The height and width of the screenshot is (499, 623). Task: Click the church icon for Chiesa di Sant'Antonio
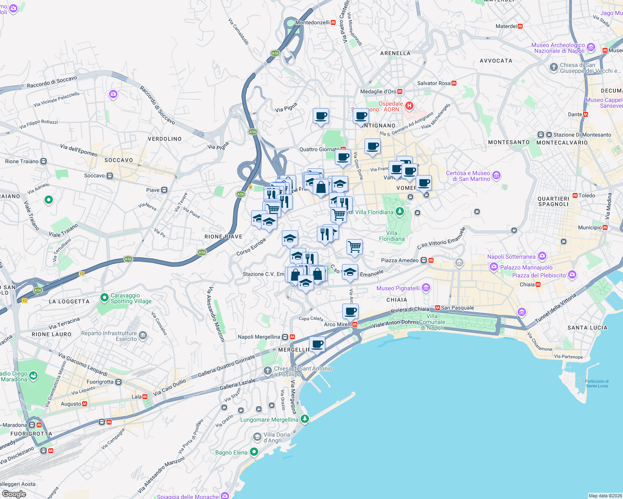pos(268,370)
